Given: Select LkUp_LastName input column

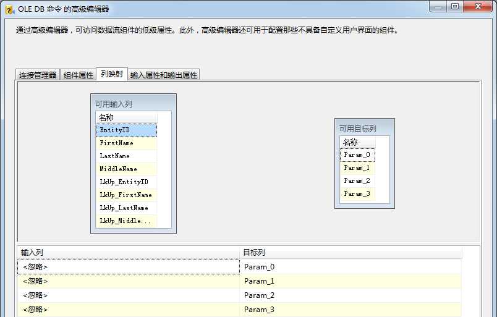Looking at the screenshot, I should 126,208.
